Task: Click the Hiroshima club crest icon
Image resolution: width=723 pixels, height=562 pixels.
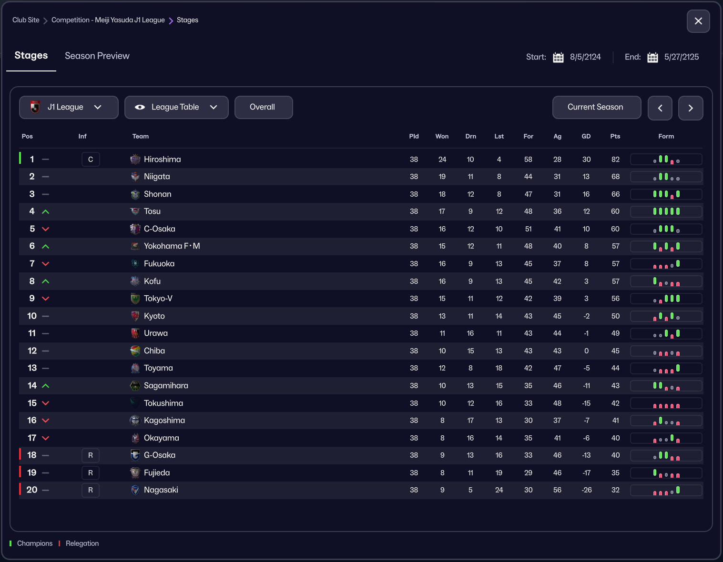Action: click(135, 160)
